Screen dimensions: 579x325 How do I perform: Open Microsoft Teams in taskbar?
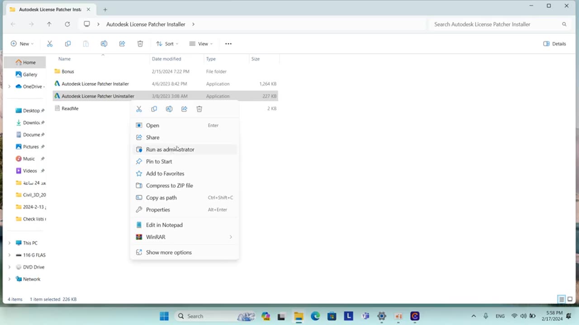point(365,316)
